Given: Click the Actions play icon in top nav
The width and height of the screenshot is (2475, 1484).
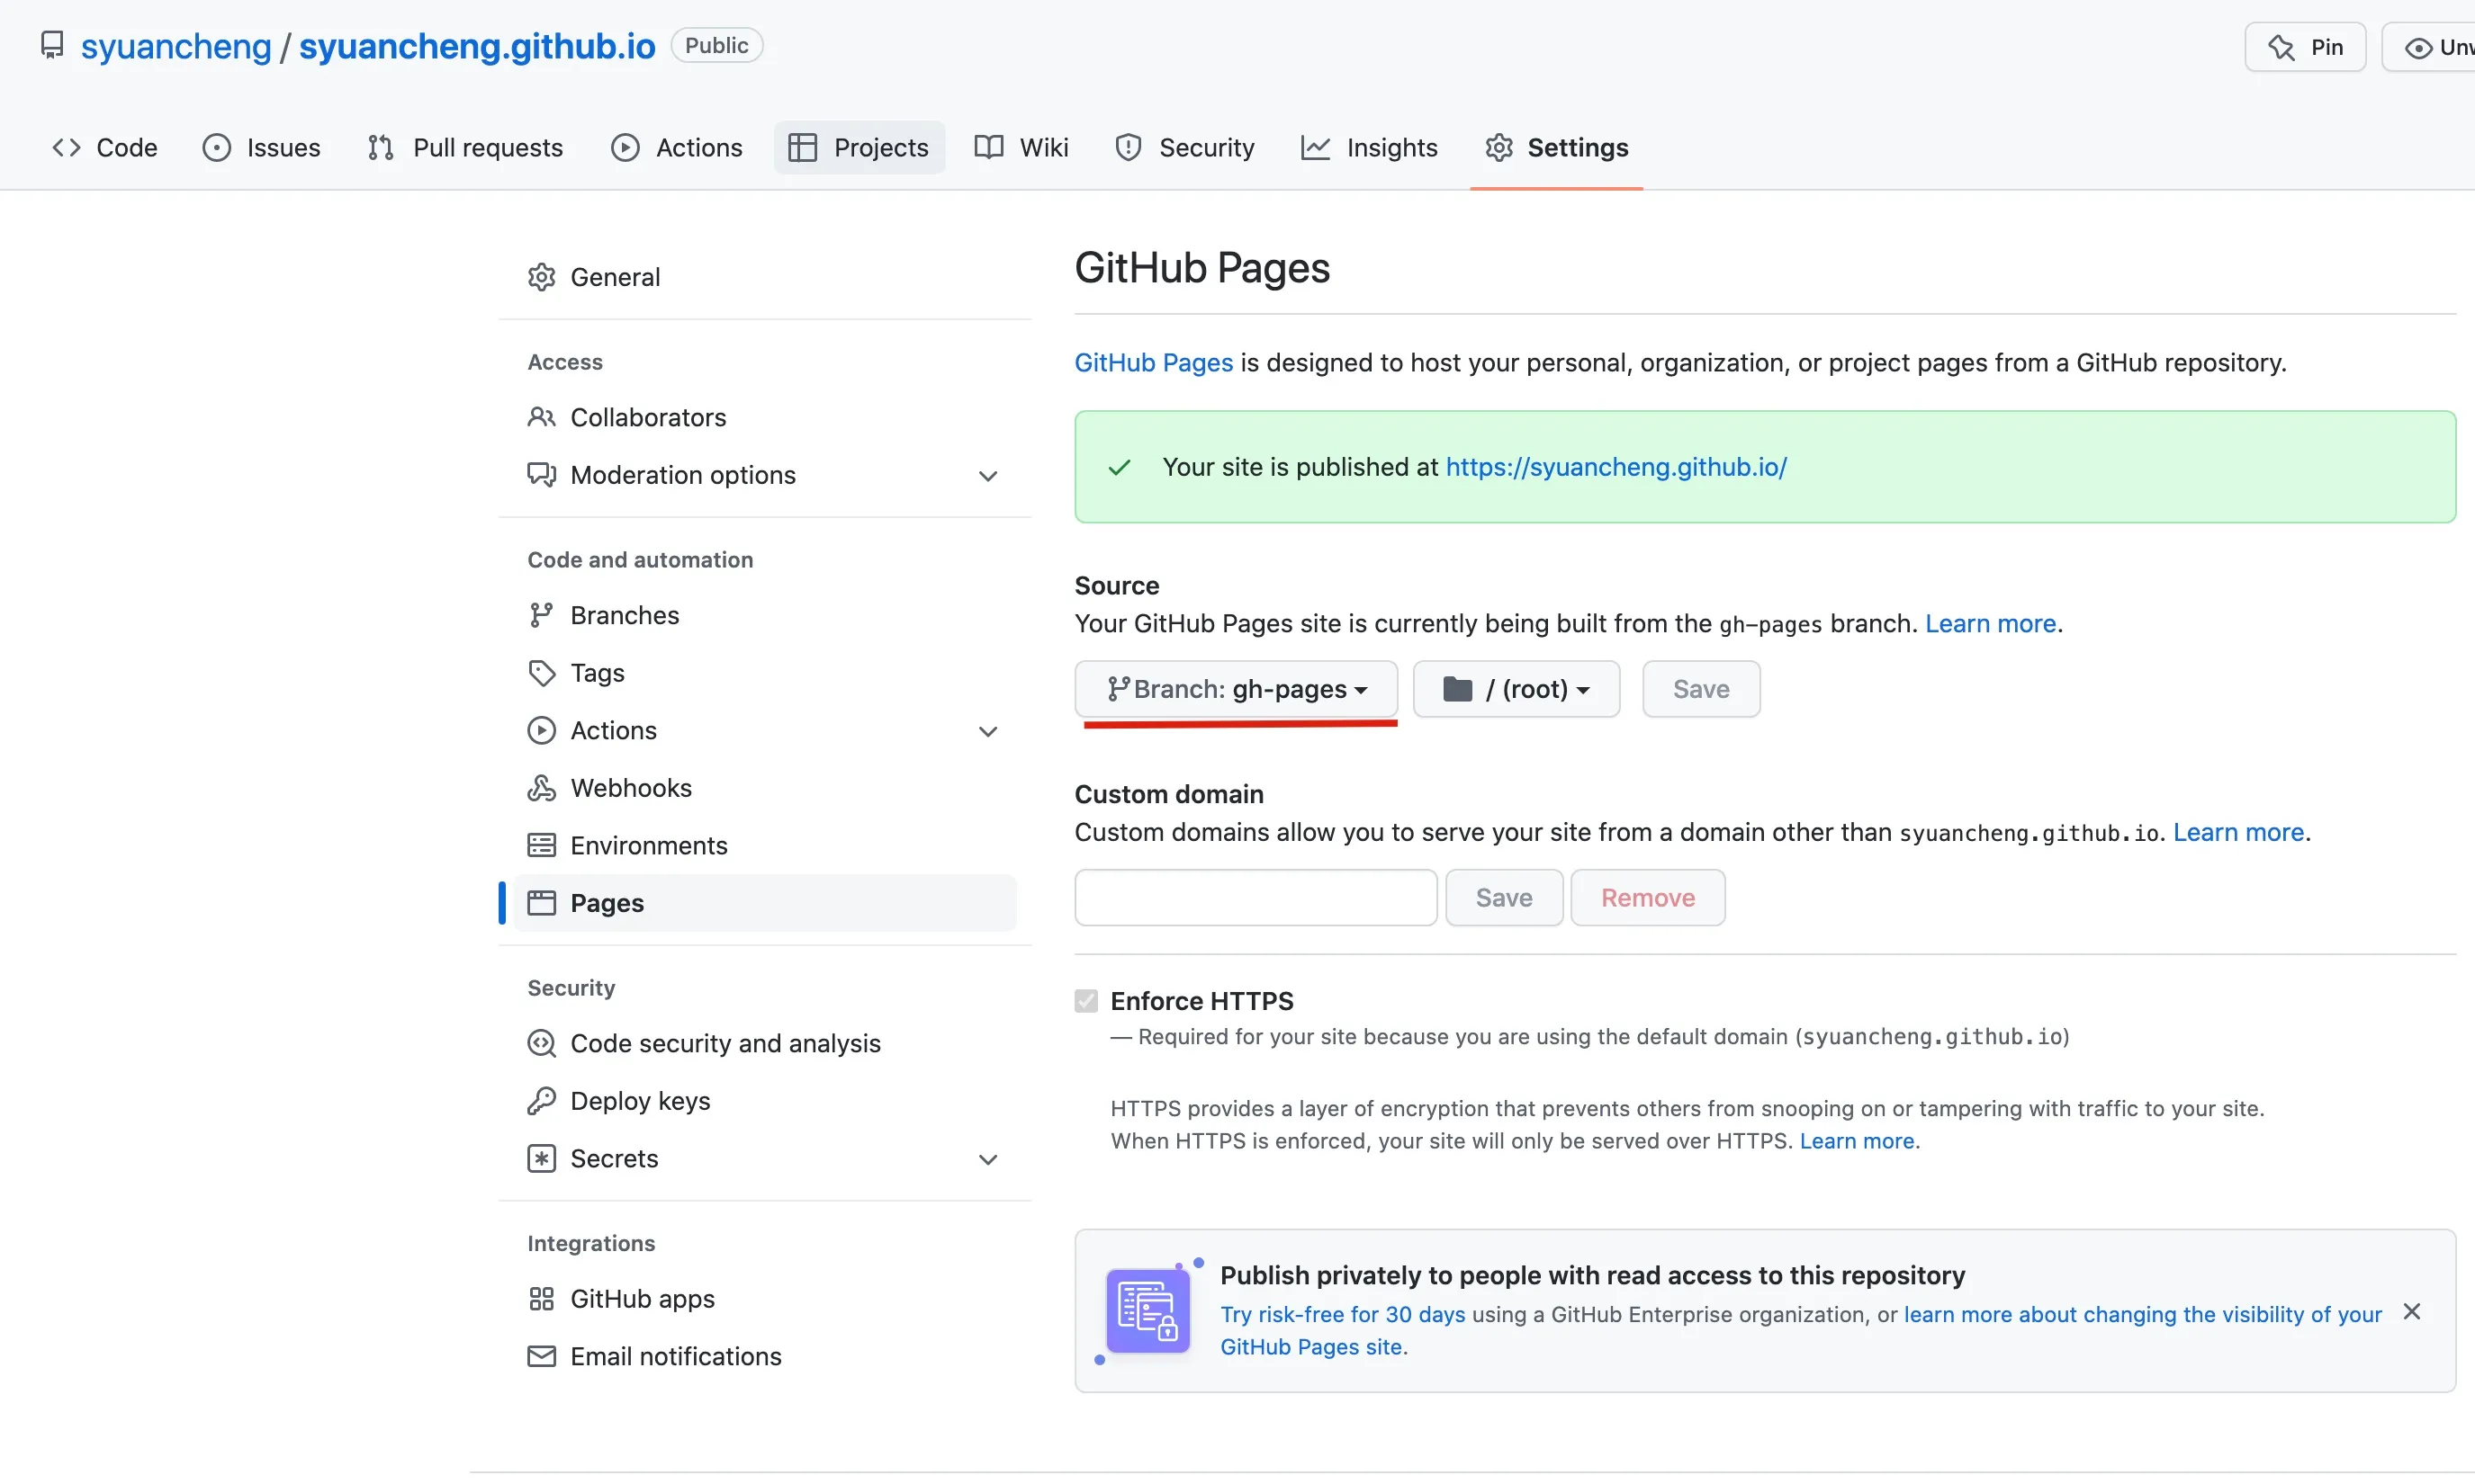Looking at the screenshot, I should (x=625, y=148).
